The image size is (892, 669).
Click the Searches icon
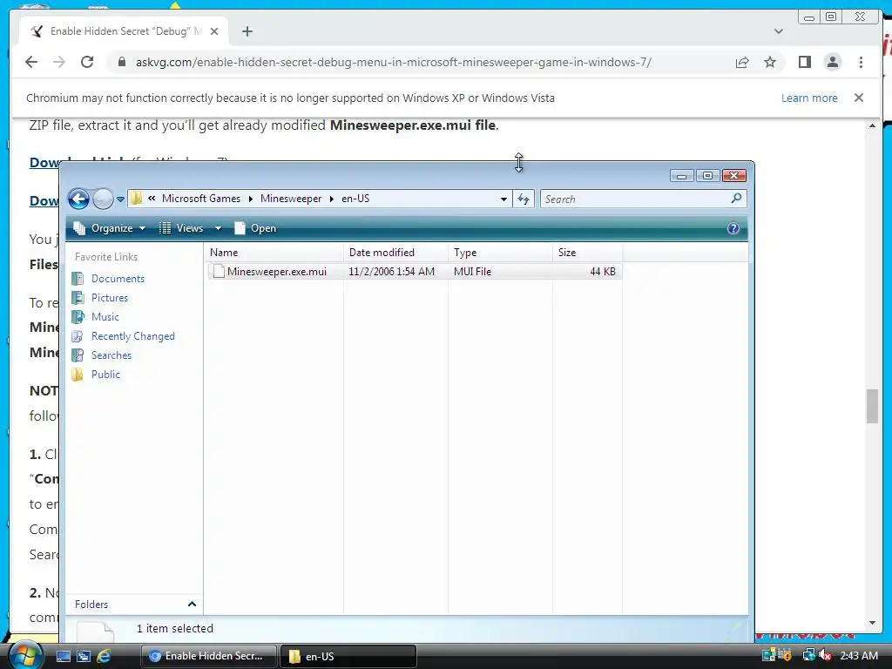point(78,355)
